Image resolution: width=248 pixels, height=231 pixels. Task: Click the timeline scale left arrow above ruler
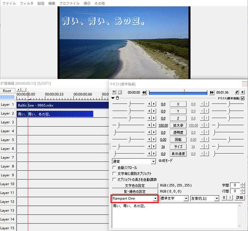click(19, 90)
